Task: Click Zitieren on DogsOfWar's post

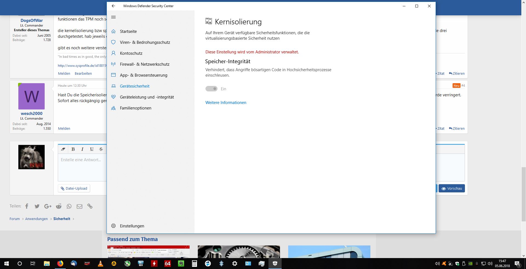Action: [457, 73]
